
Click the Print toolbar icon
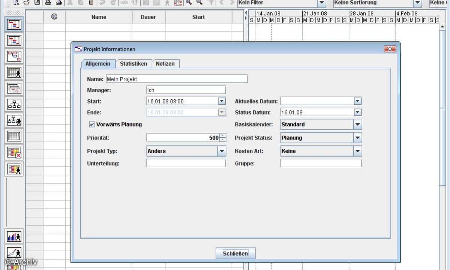point(47,3)
